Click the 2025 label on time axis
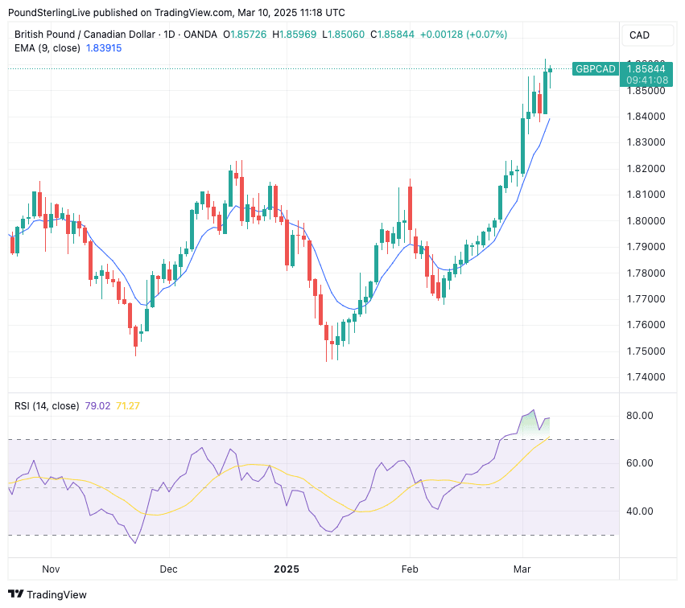The image size is (685, 608). [x=287, y=569]
